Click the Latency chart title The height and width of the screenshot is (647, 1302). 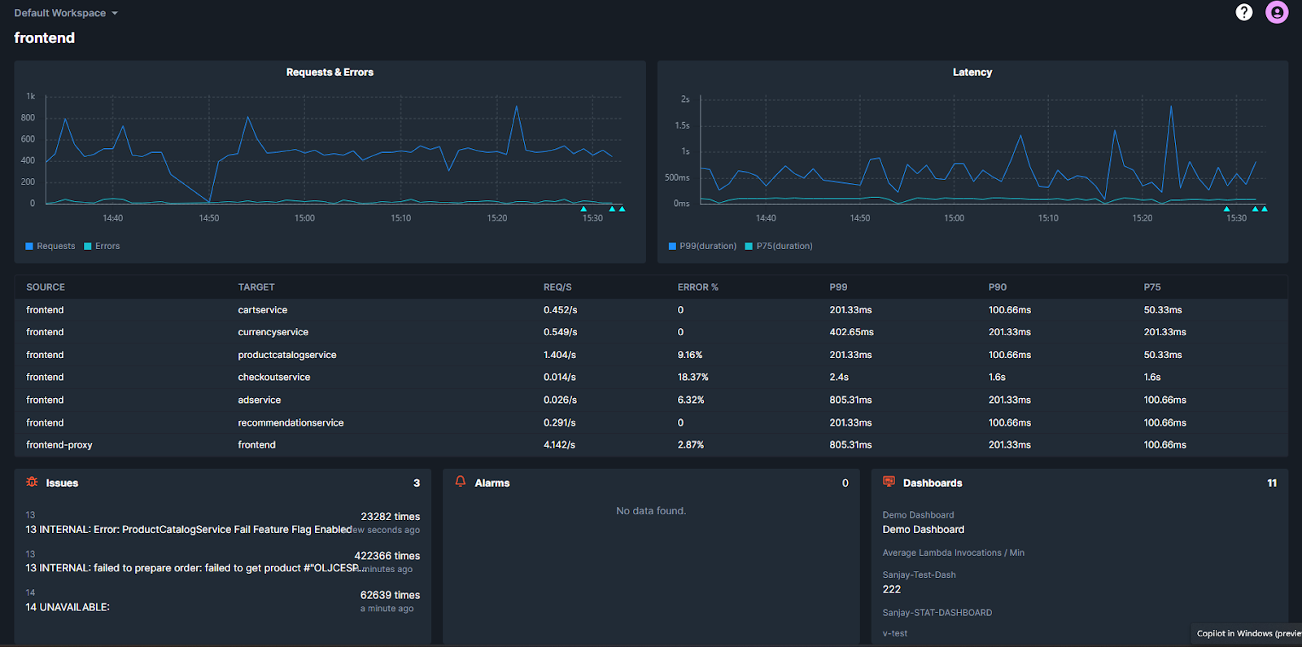pos(972,72)
